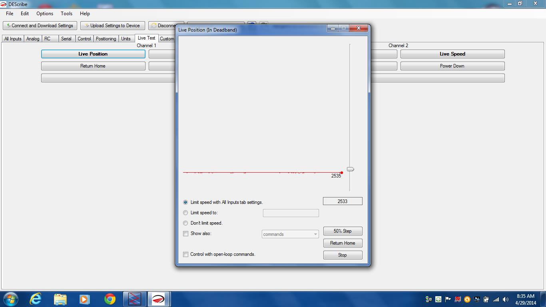This screenshot has height=307, width=546.
Task: Open the Windows Start menu
Action: [x=11, y=299]
